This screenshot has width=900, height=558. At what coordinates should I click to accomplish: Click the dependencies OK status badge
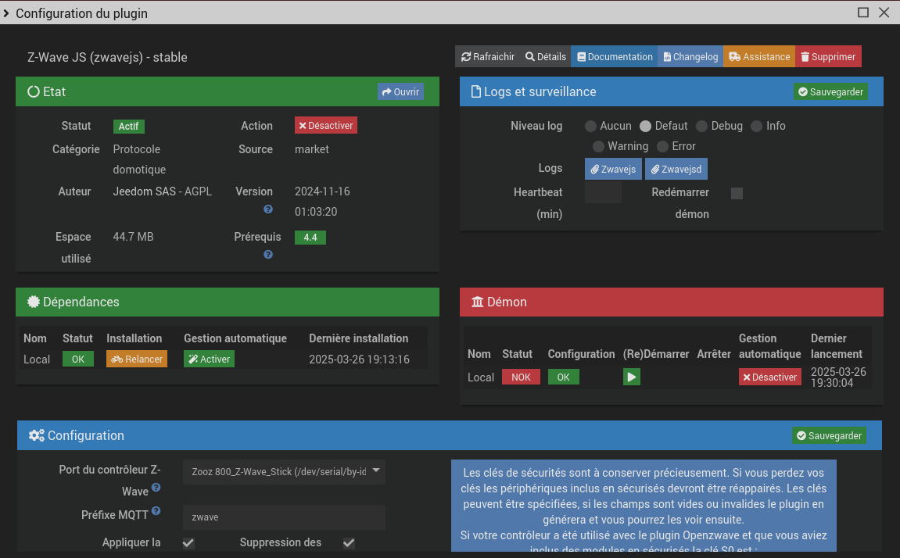pos(78,359)
